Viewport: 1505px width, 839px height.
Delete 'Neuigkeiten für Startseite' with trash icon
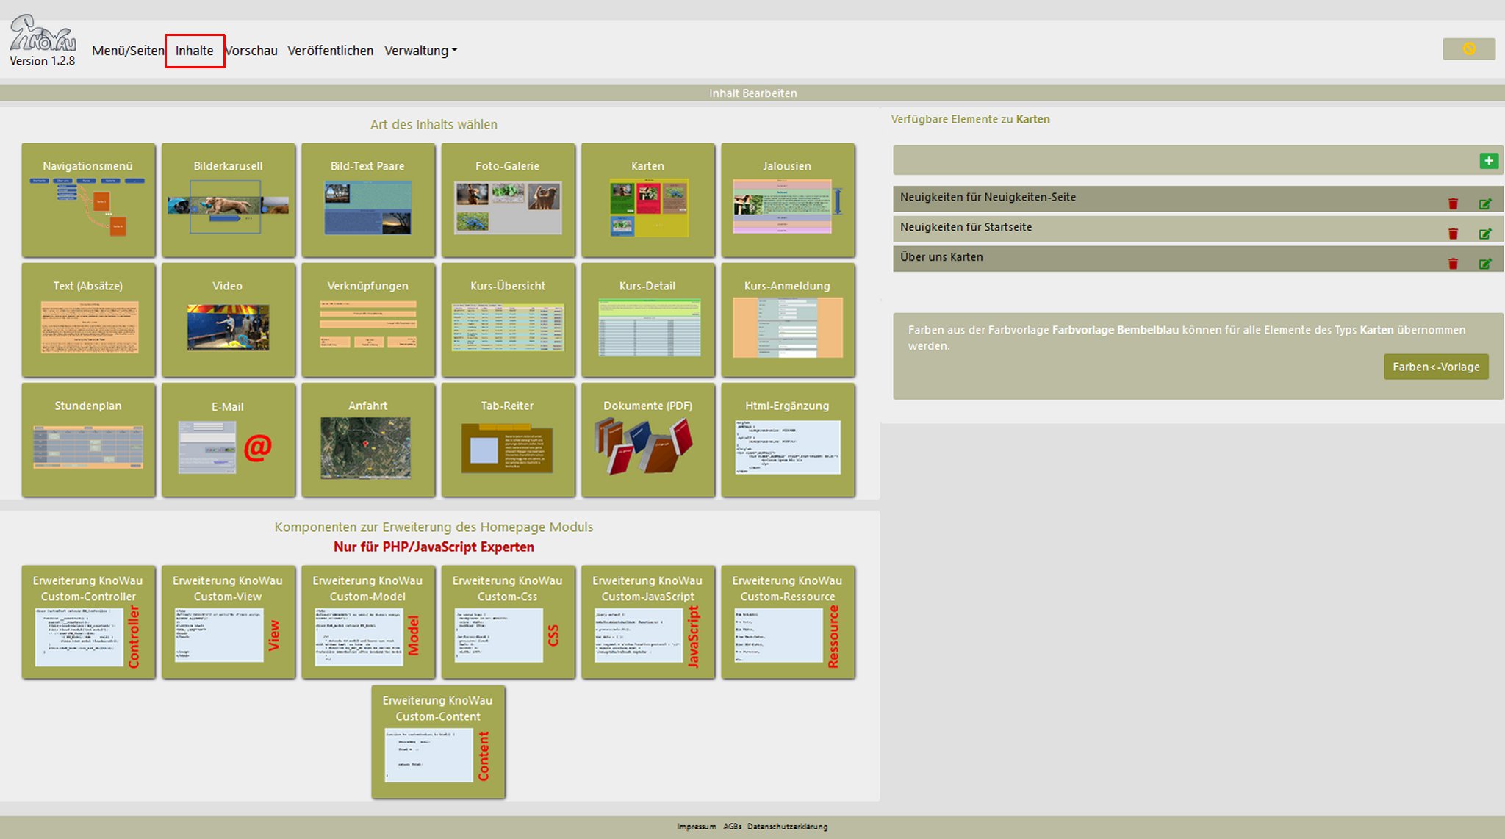[x=1453, y=234]
